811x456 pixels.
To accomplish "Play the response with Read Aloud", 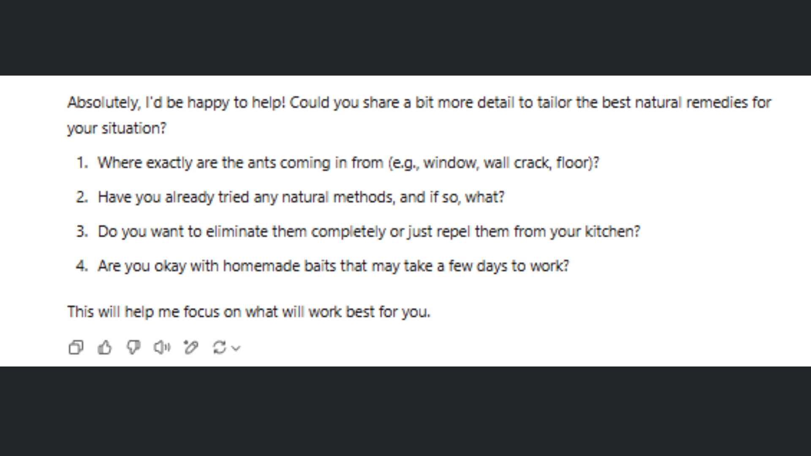I will [162, 347].
